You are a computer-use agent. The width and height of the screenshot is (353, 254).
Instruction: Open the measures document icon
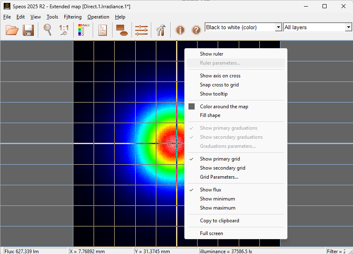[x=103, y=30]
